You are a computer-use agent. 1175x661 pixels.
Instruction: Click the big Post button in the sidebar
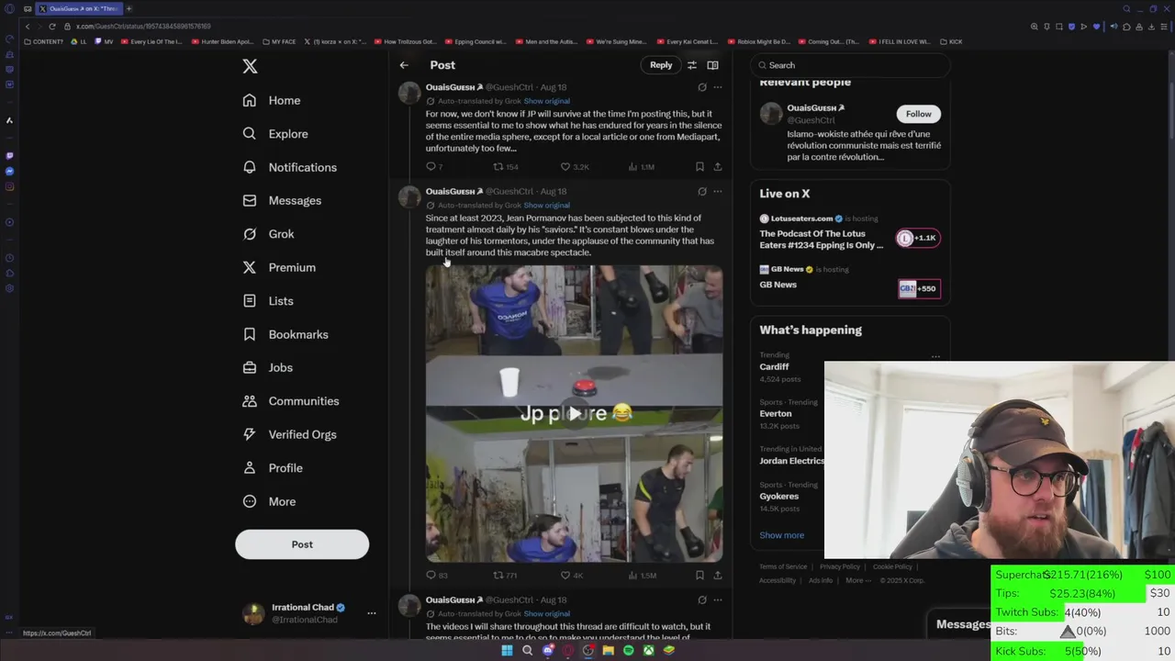(302, 544)
